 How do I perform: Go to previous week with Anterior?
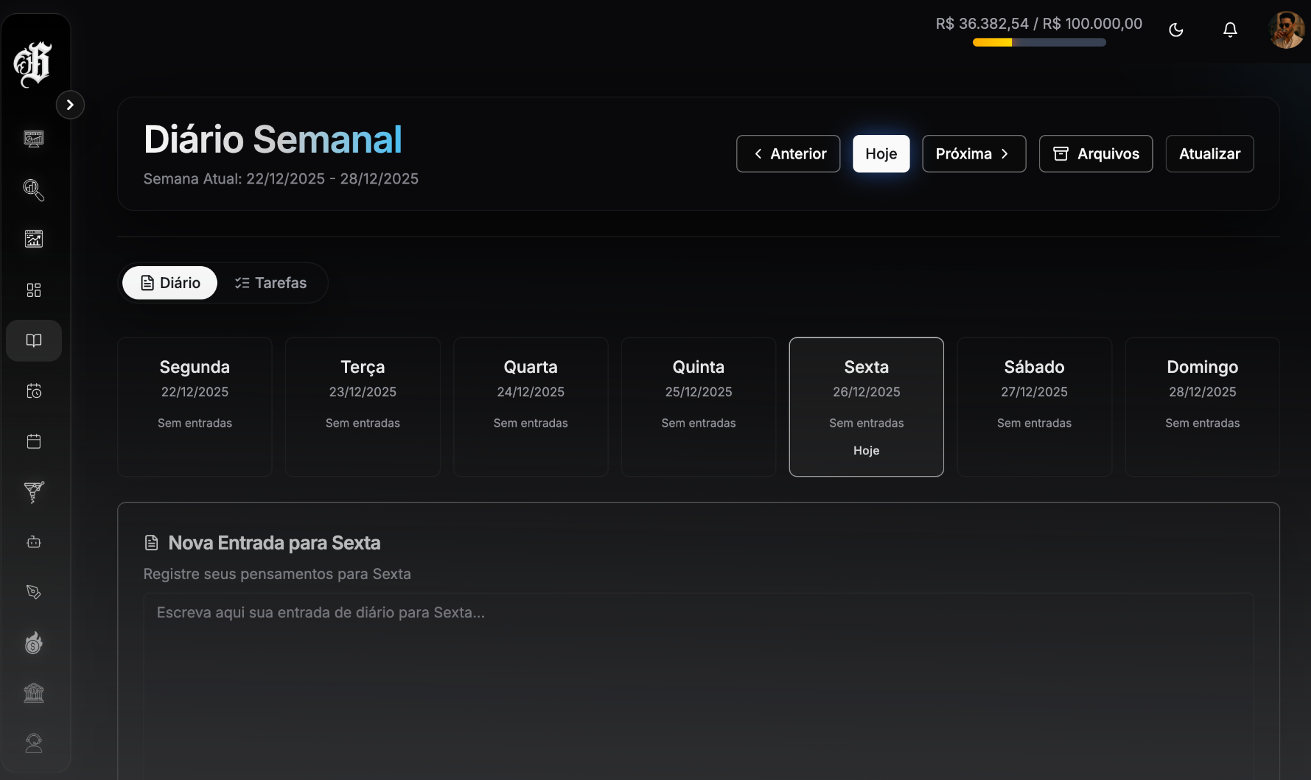tap(788, 154)
